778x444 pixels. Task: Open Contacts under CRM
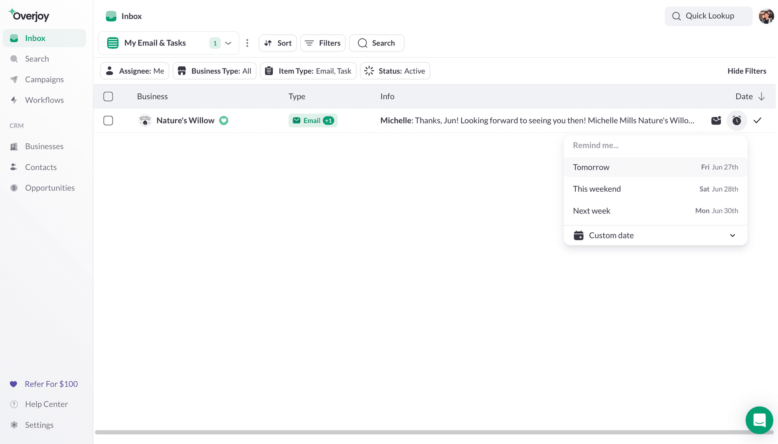click(40, 167)
